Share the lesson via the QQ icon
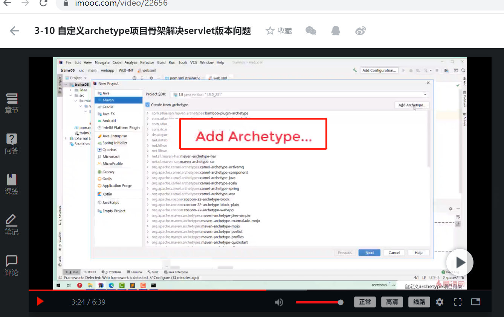This screenshot has width=504, height=317. pyautogui.click(x=336, y=31)
